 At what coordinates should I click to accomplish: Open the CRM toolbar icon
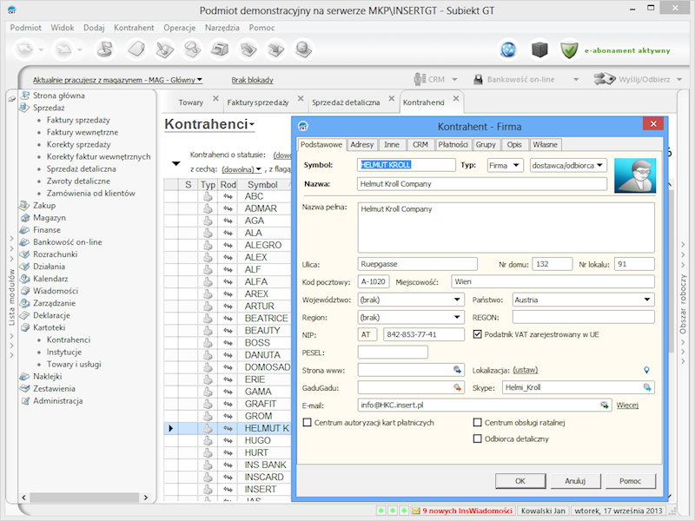point(419,79)
